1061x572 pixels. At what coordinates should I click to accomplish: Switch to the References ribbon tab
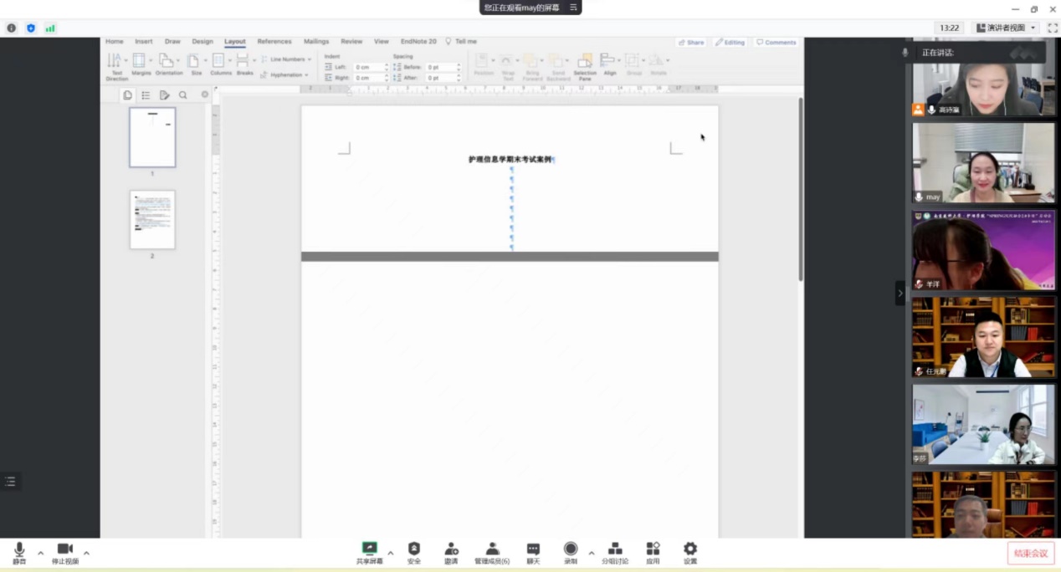coord(274,41)
